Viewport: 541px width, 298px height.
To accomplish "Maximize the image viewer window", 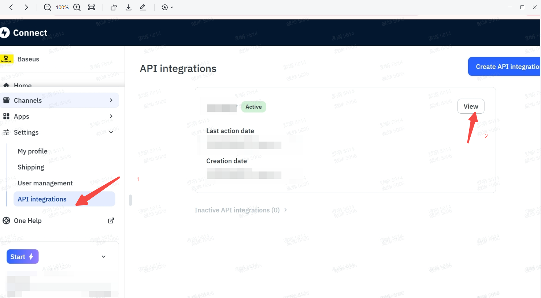I will click(522, 7).
